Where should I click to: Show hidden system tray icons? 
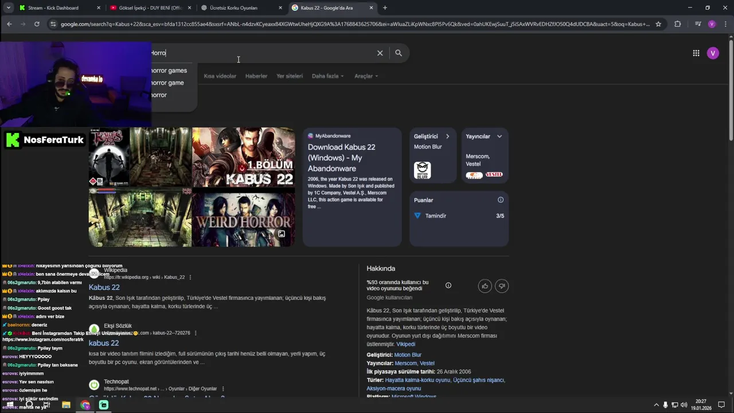coord(656,405)
